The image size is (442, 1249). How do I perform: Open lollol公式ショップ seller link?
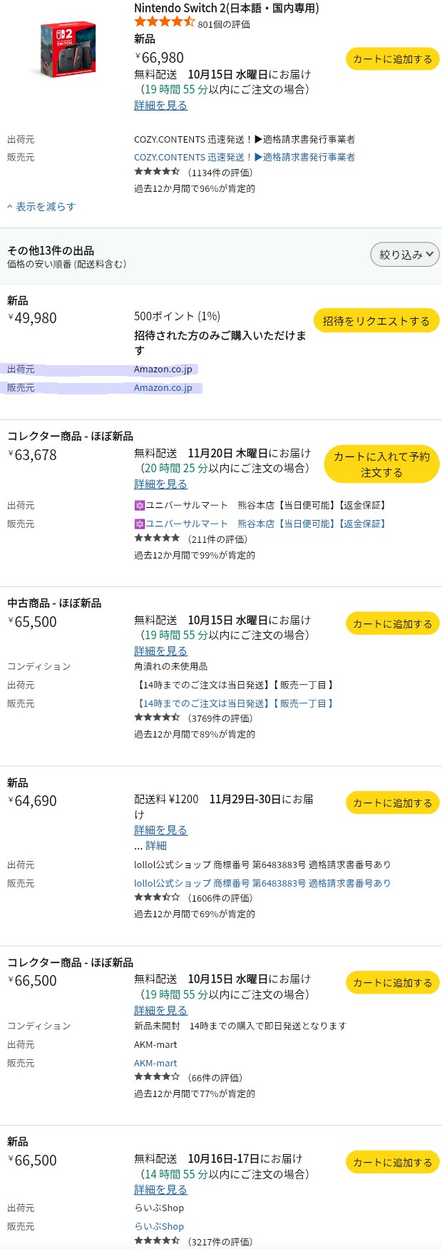coord(262,883)
